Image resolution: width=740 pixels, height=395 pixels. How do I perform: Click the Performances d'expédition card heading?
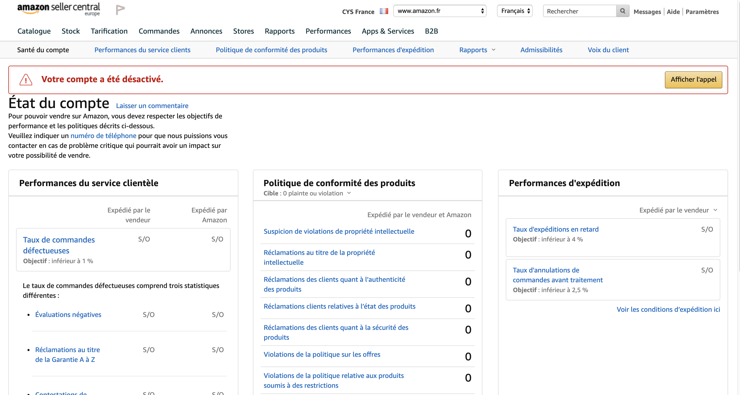(564, 183)
